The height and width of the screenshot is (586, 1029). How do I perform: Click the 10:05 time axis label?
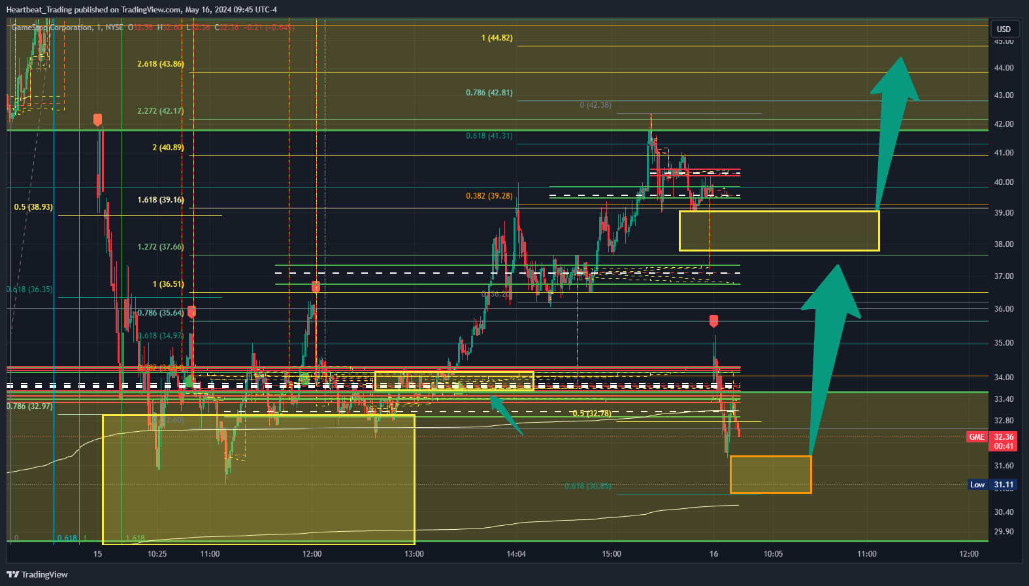tap(773, 554)
